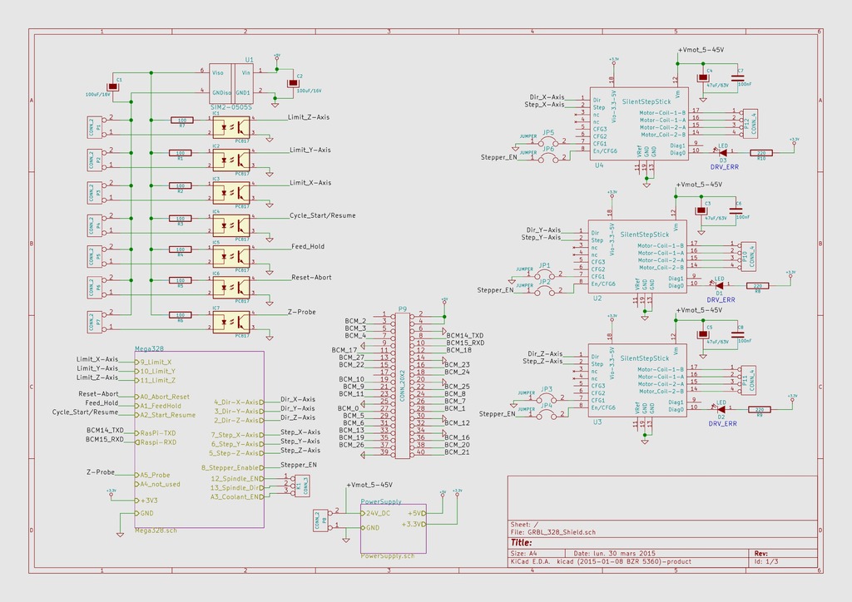Click File: GRBL_328_Shield.sch in title block
The width and height of the screenshot is (852, 602).
pyautogui.click(x=553, y=532)
